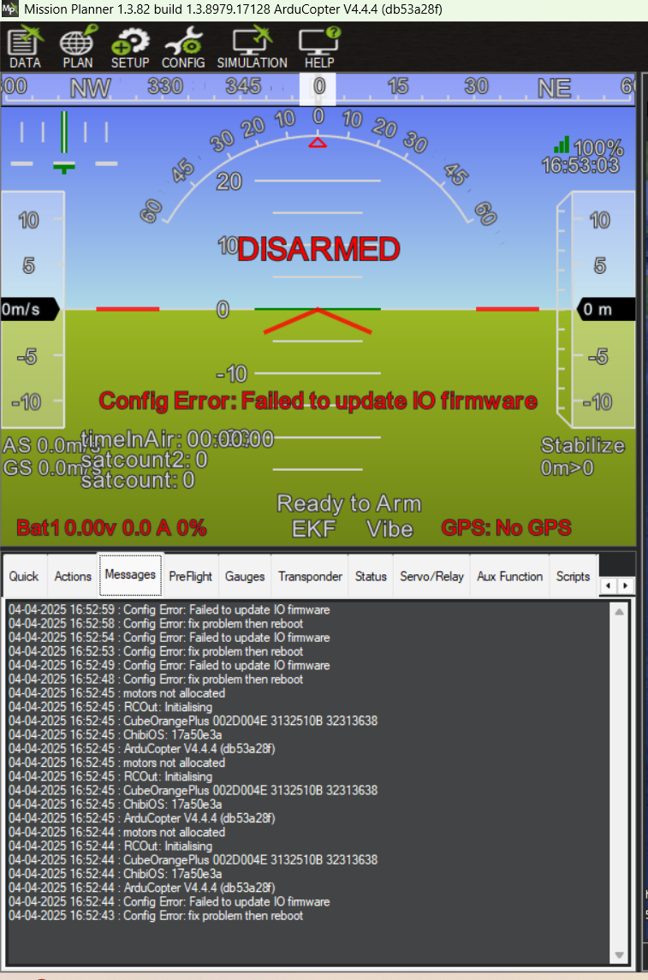The width and height of the screenshot is (648, 980).
Task: Click the EKF status indicator
Action: click(313, 529)
